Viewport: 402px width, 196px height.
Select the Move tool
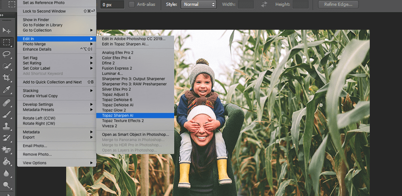pyautogui.click(x=6, y=30)
